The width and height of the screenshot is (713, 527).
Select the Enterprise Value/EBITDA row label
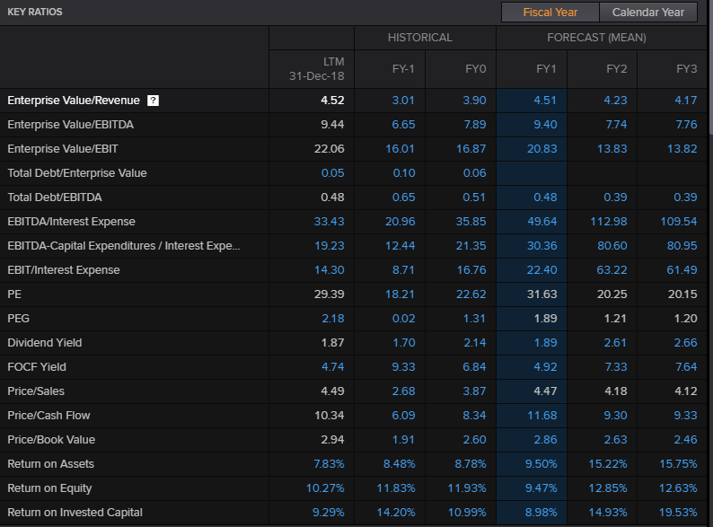pyautogui.click(x=70, y=125)
